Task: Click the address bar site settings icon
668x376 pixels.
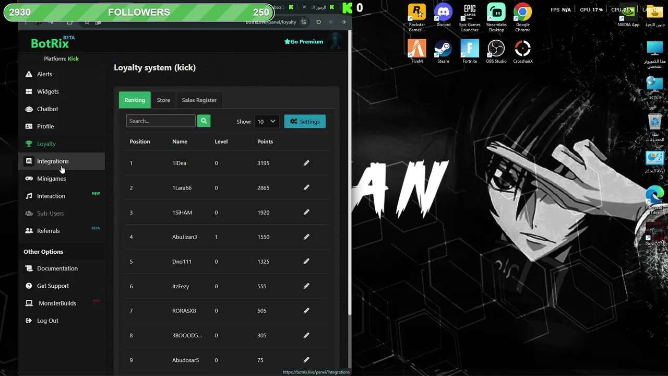Action: [304, 22]
